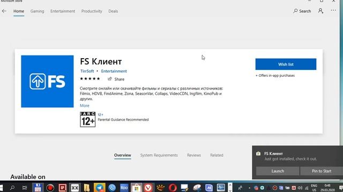Open the blue swirl browser taskbar icon

pyautogui.click(x=112, y=188)
